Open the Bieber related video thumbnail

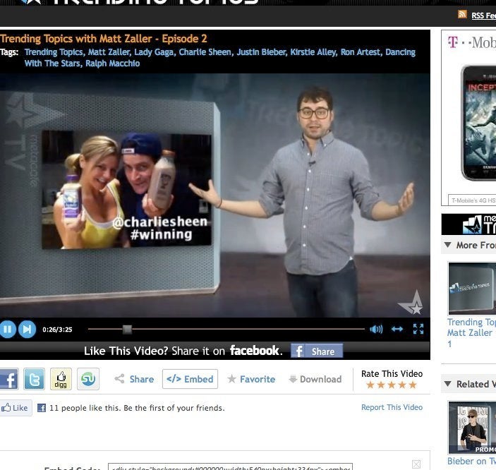472,428
